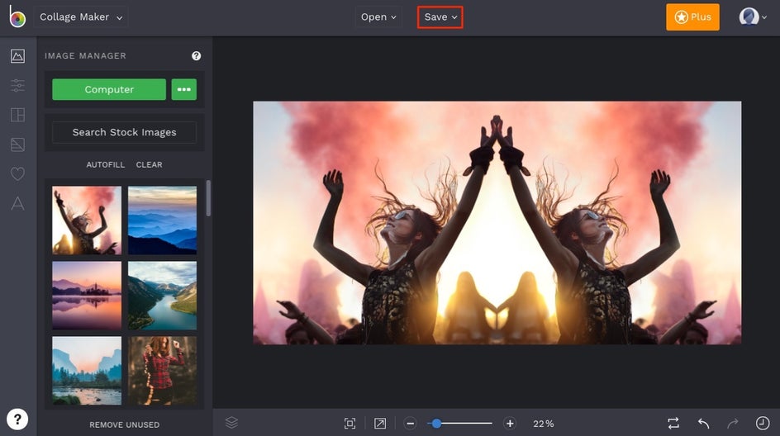Open the Open menu
The width and height of the screenshot is (780, 436).
tap(378, 17)
